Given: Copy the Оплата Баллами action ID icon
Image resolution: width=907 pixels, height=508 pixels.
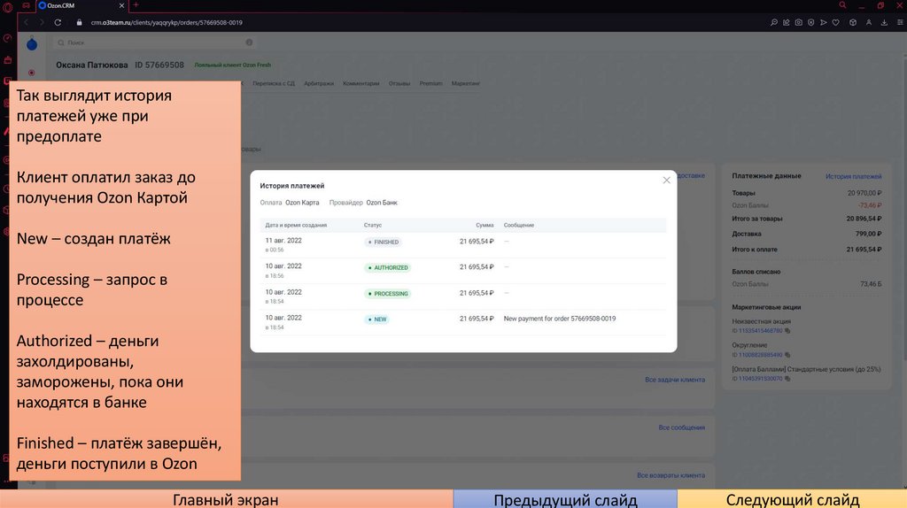Looking at the screenshot, I should [x=787, y=379].
